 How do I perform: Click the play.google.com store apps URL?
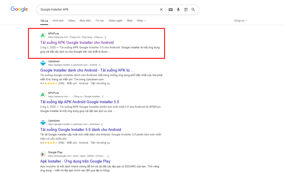pos(76,156)
